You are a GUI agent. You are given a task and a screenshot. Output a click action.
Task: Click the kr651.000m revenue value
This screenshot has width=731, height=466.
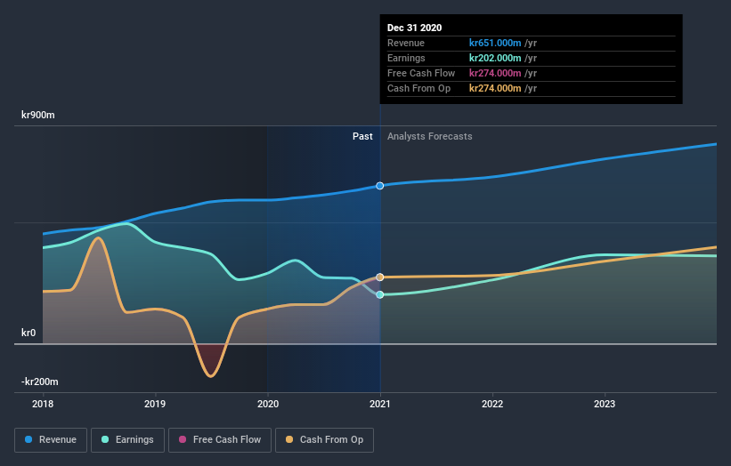[x=495, y=43]
